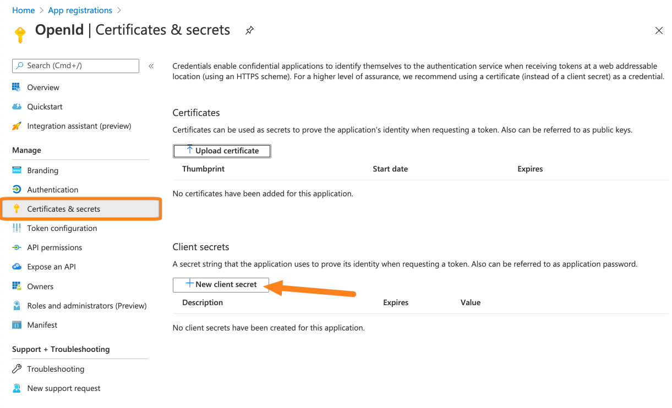672x408 pixels.
Task: Click the Owners icon in sidebar
Action: pyautogui.click(x=17, y=286)
